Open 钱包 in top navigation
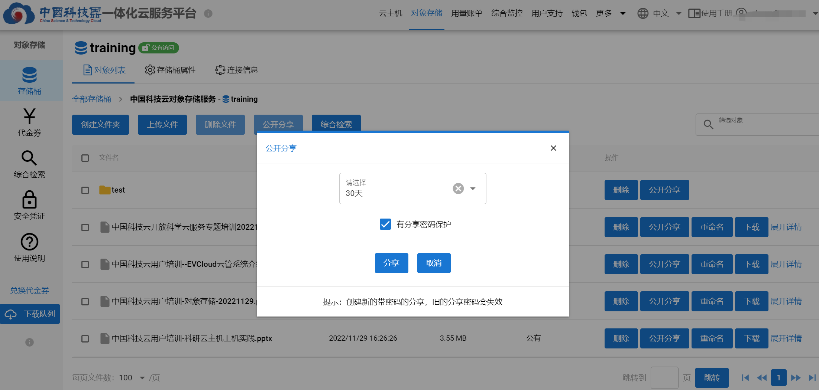Image resolution: width=819 pixels, height=390 pixels. 579,13
